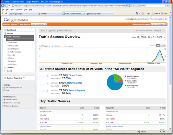Click the Advanced Segments settings icon
This screenshot has height=135, width=173.
click(x=4, y=88)
